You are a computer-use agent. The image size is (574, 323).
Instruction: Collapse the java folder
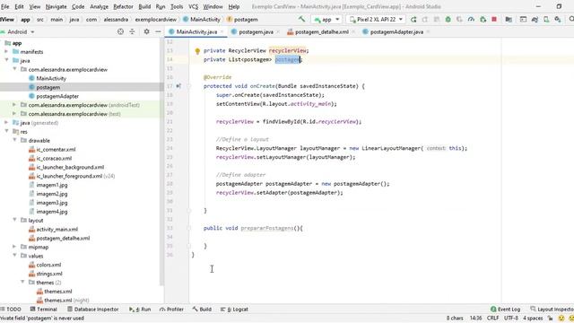point(6,60)
